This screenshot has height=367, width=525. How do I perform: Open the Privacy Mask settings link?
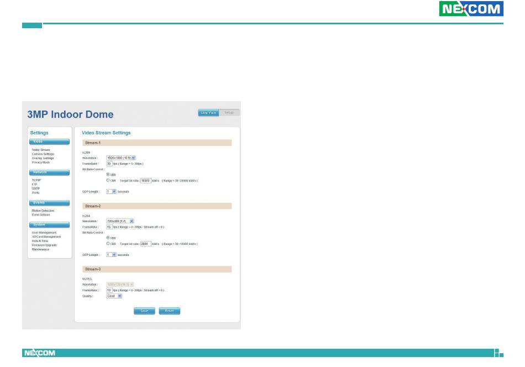[41, 162]
